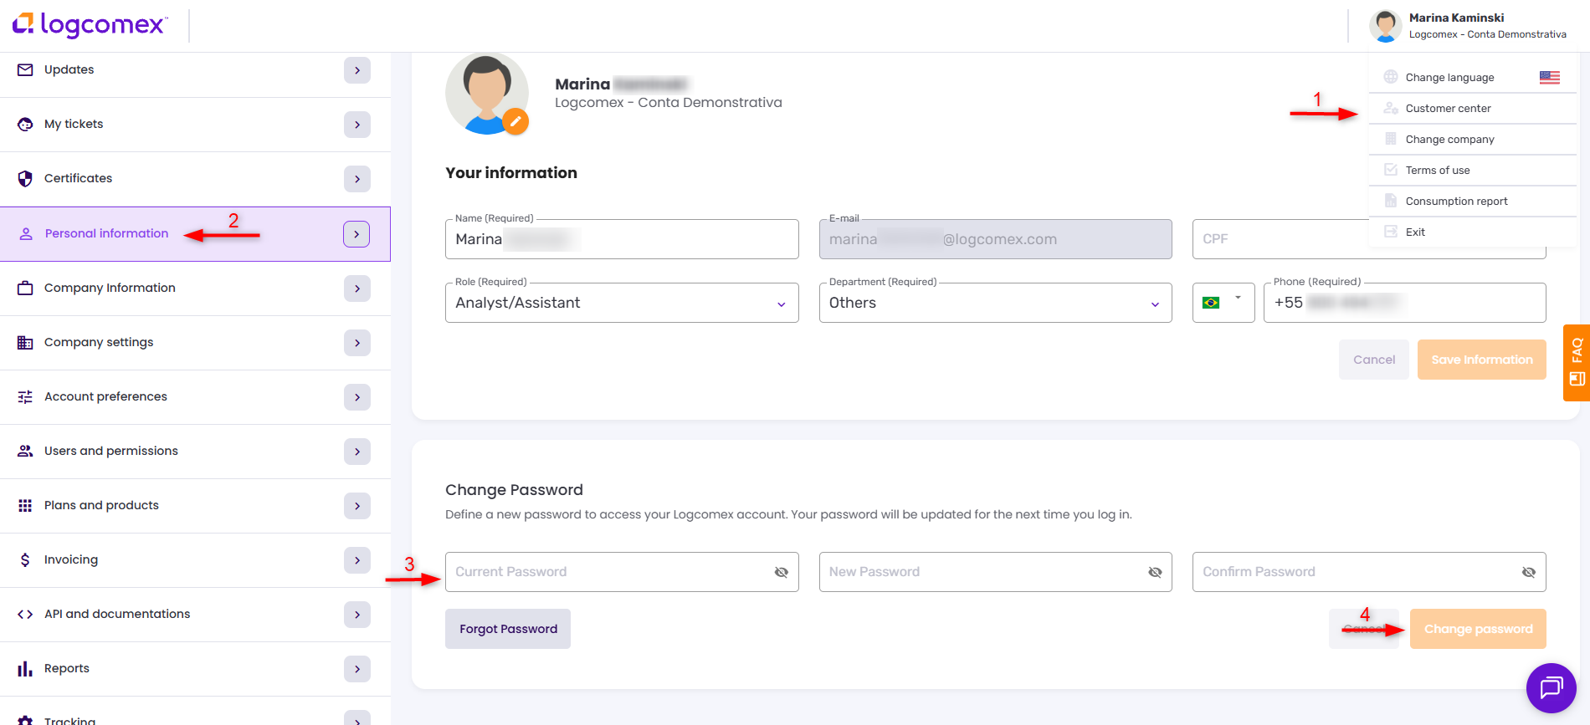Choose Exit in the user menu
This screenshot has height=725, width=1590.
1415,232
